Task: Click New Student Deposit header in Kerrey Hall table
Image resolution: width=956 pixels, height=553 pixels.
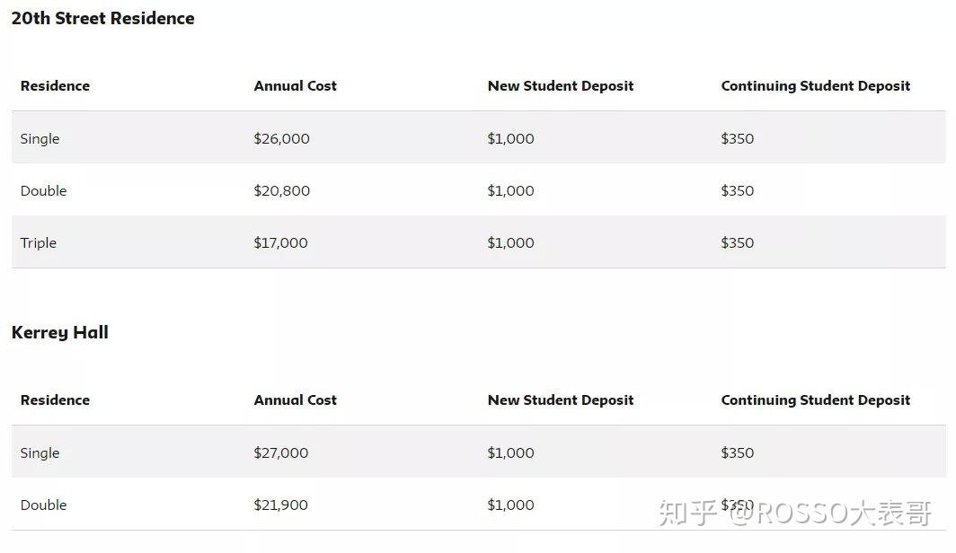Action: click(x=560, y=400)
